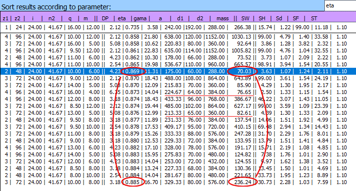356x191 pixels.
Task: Select the last row with eta 0.885
Action: pos(178,182)
